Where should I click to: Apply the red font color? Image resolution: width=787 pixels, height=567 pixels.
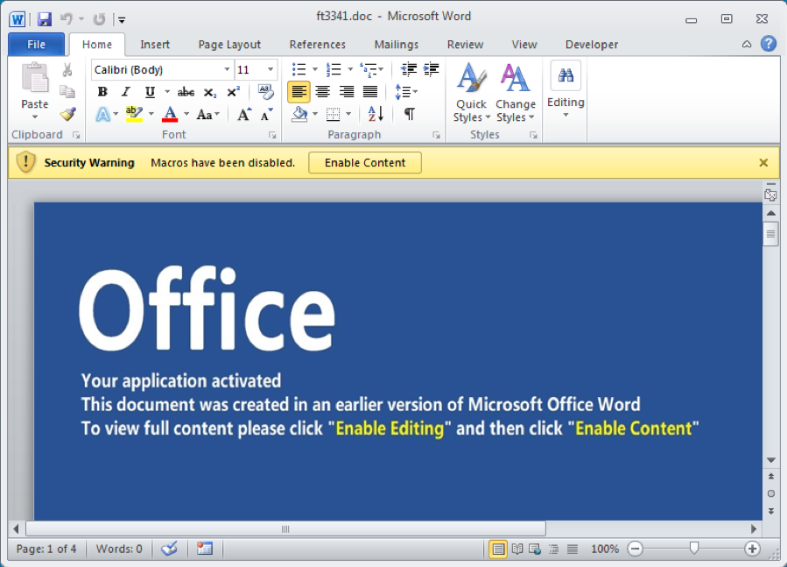click(x=170, y=114)
